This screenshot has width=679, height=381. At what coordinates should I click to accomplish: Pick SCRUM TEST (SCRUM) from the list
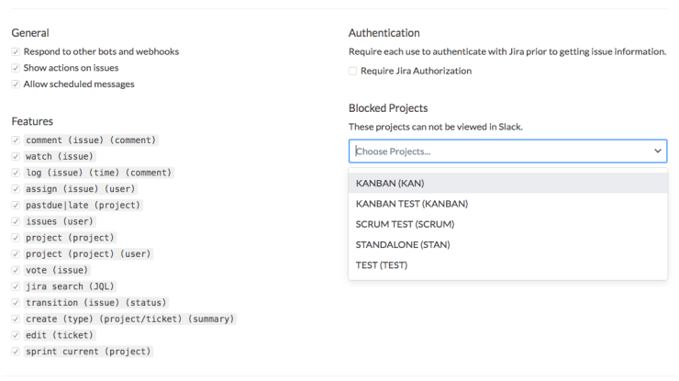click(x=405, y=224)
